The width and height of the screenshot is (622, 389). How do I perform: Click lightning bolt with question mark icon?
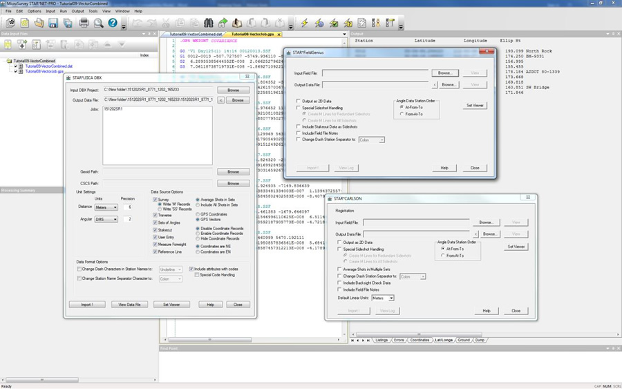[348, 23]
